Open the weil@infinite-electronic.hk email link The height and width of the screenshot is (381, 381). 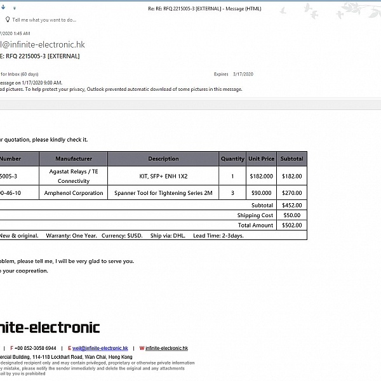[100, 348]
